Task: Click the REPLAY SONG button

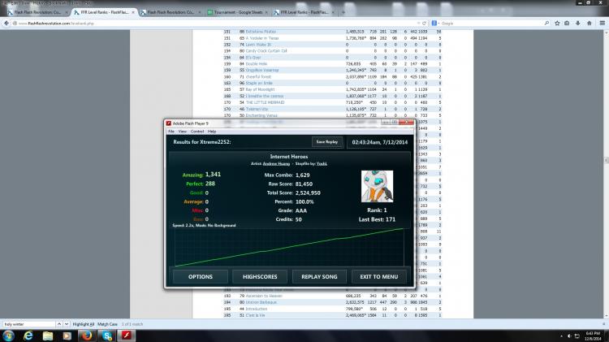Action: tap(319, 277)
